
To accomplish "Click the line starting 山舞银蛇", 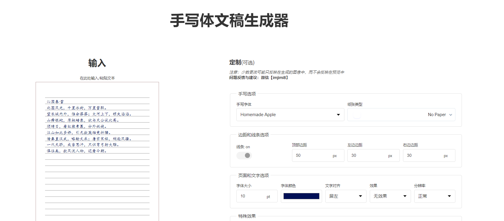I will point(83,120).
